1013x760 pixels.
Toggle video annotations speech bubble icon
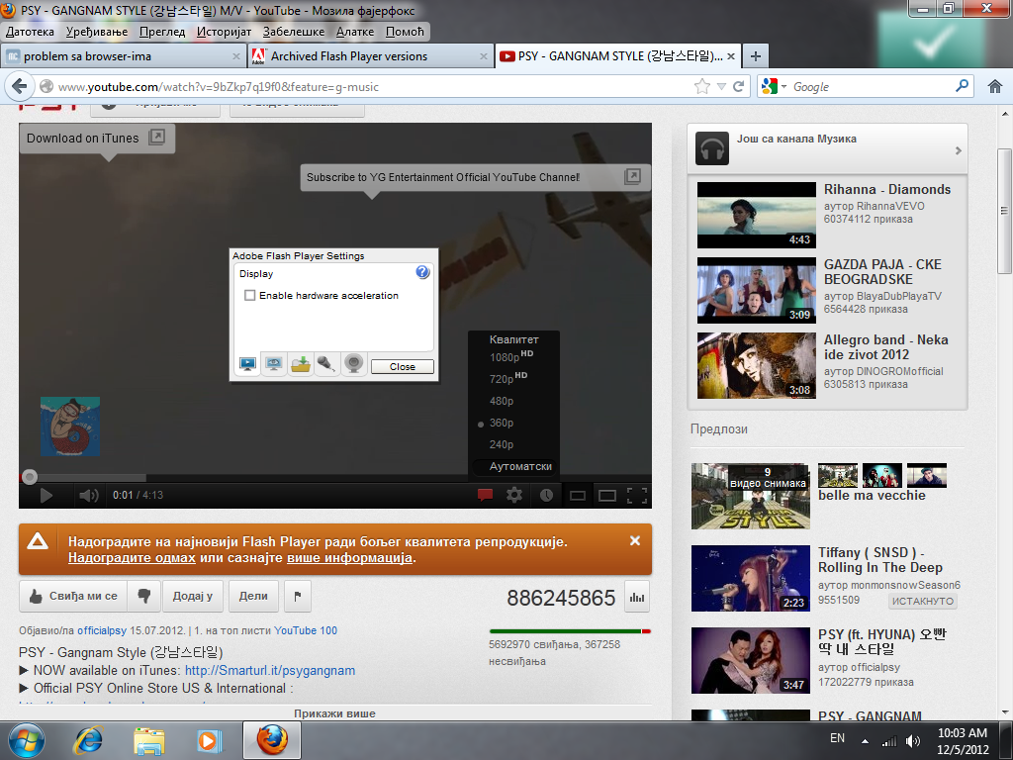point(485,496)
